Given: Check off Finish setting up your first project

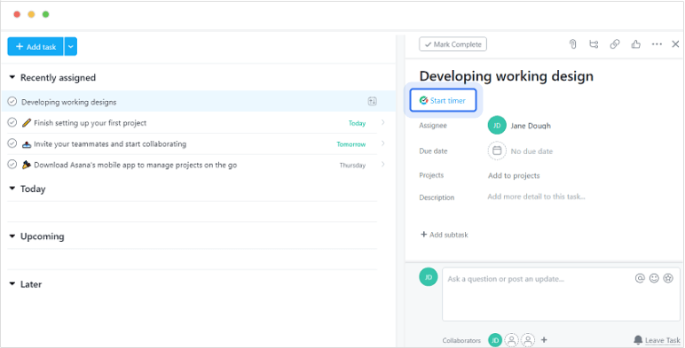Looking at the screenshot, I should click(x=12, y=122).
